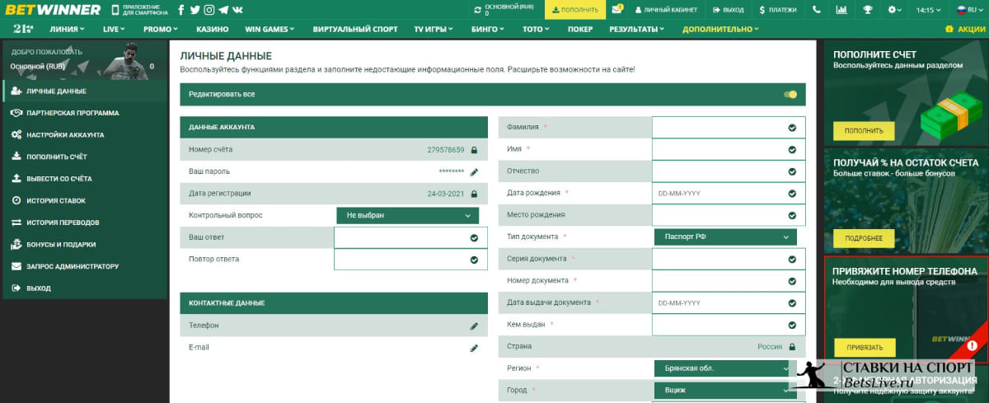This screenshot has width=989, height=403.
Task: Edit the phone number pencil icon
Action: (x=474, y=326)
